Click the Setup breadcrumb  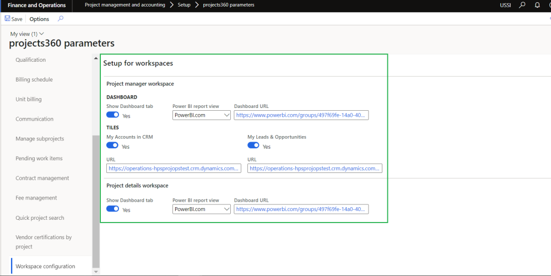click(184, 5)
